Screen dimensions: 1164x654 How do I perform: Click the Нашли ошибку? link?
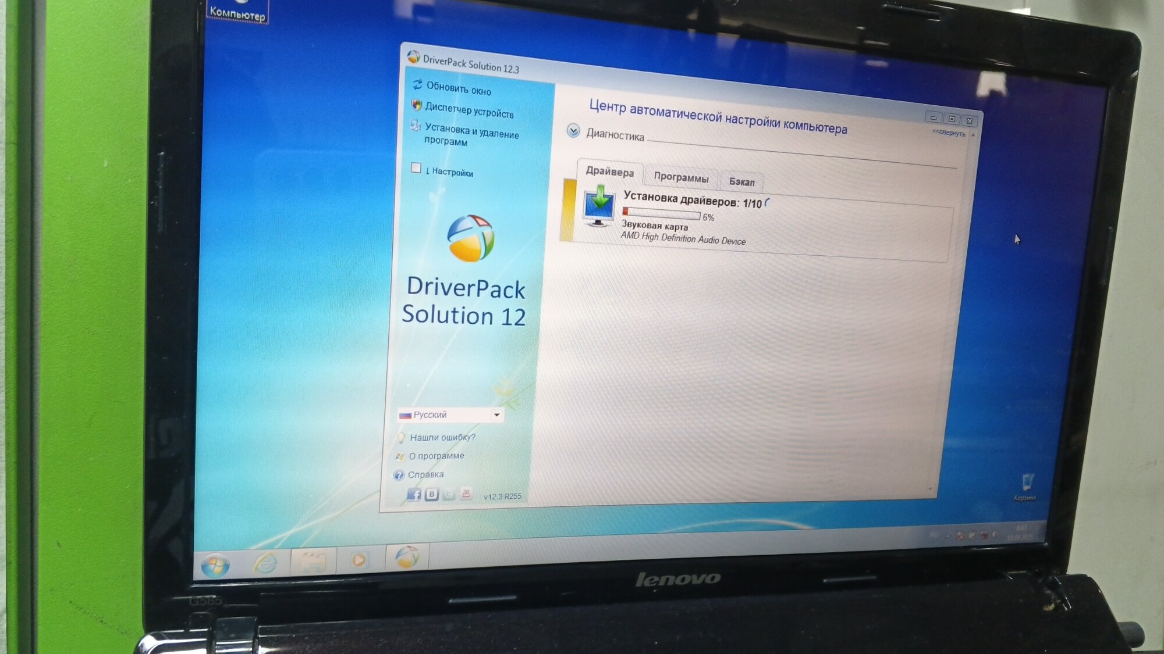click(x=442, y=437)
